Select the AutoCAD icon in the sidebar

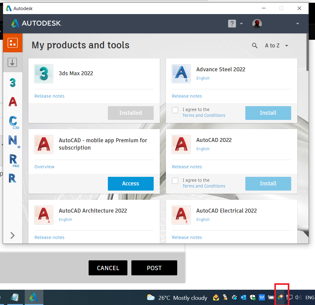tap(13, 102)
